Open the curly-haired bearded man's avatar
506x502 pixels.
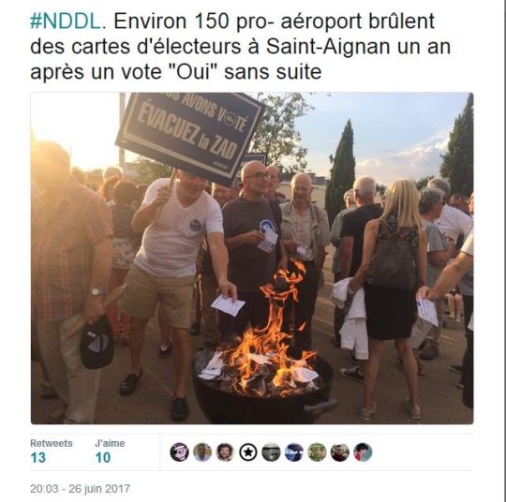tap(225, 452)
